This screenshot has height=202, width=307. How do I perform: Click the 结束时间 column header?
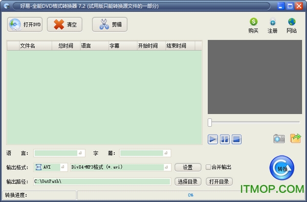(x=180, y=46)
